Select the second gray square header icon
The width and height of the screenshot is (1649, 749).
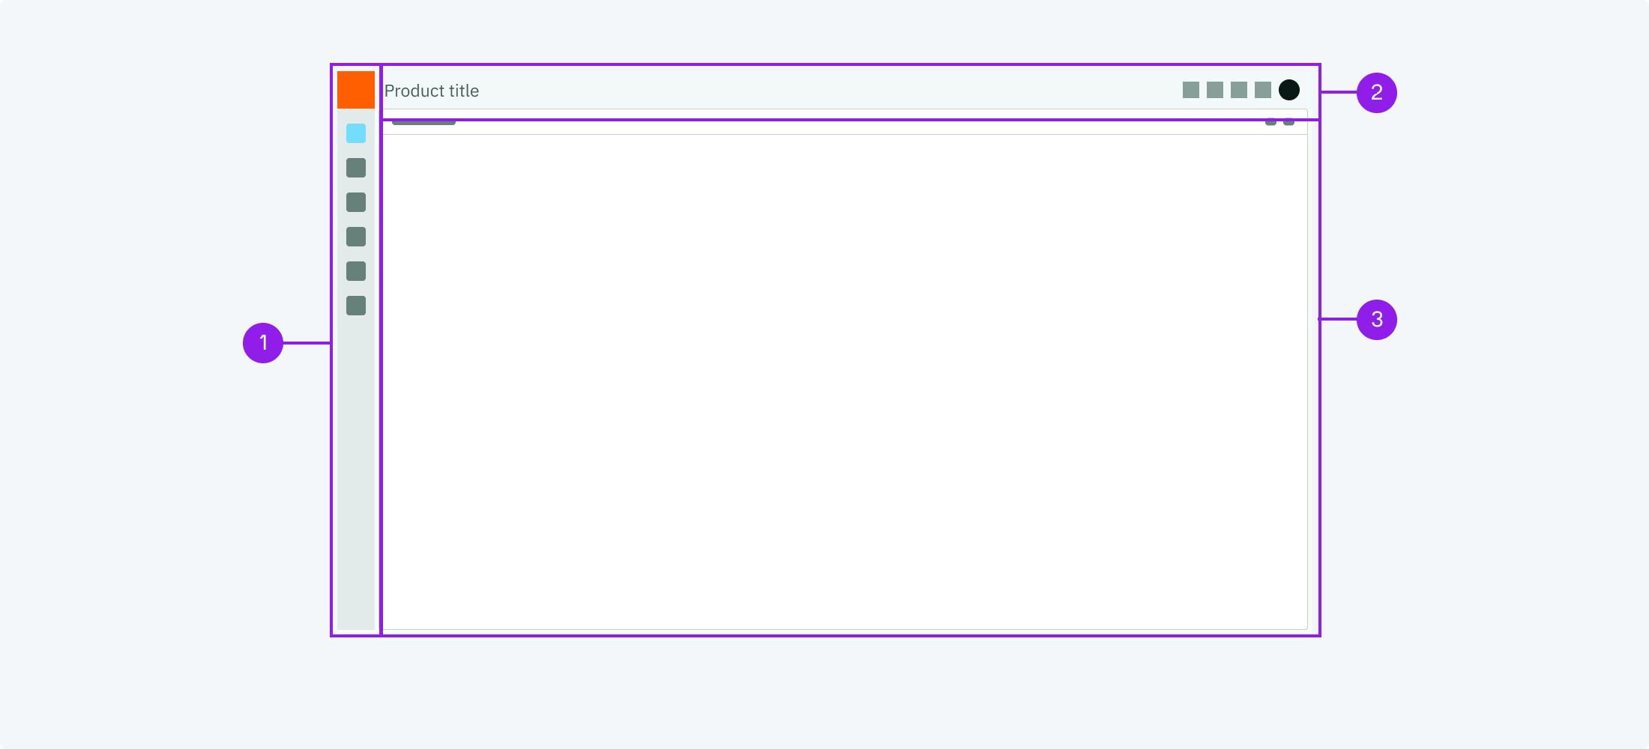[x=1215, y=90]
